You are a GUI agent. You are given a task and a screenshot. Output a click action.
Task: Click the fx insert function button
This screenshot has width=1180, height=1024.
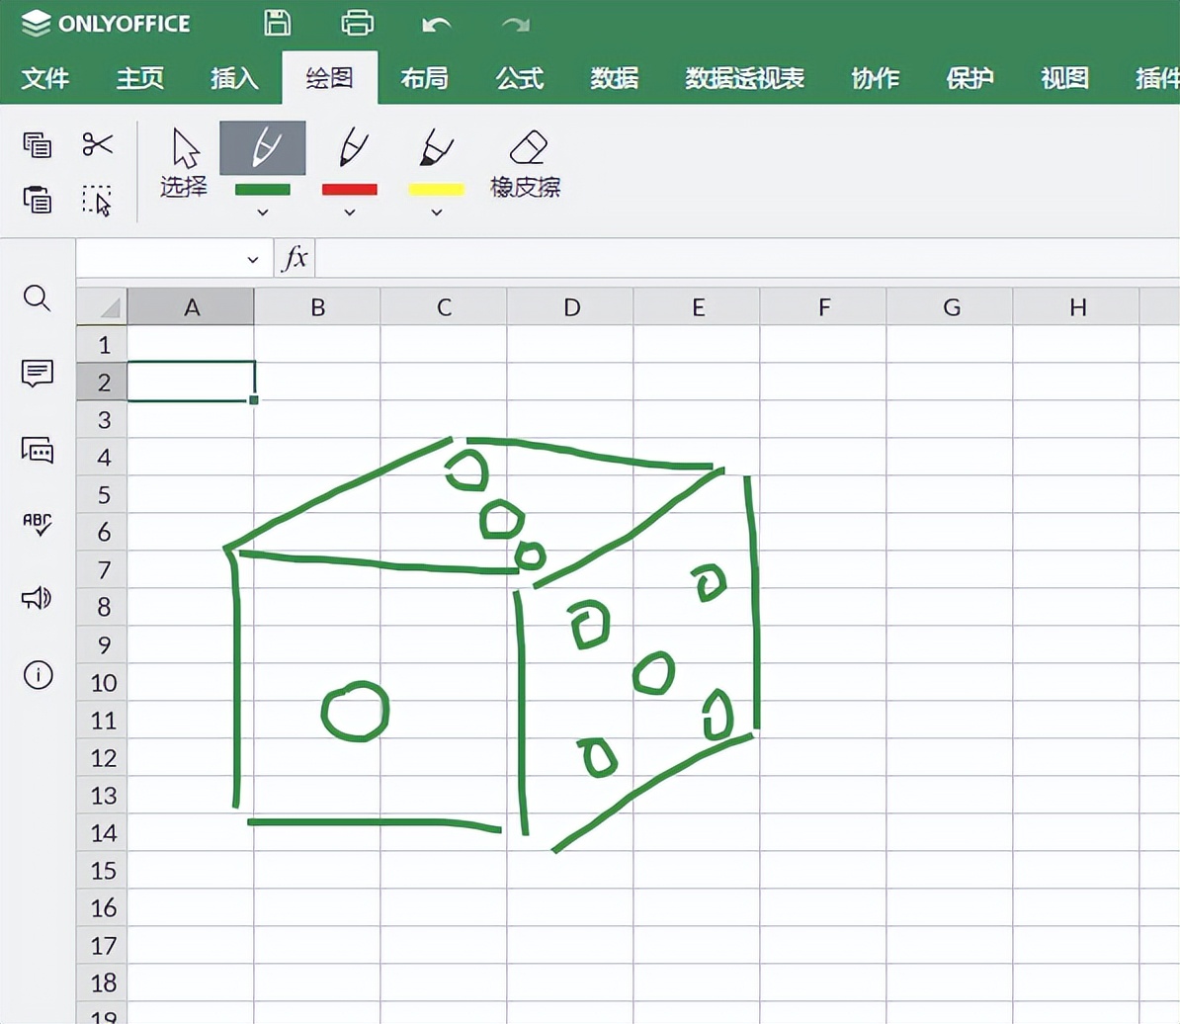click(x=294, y=257)
